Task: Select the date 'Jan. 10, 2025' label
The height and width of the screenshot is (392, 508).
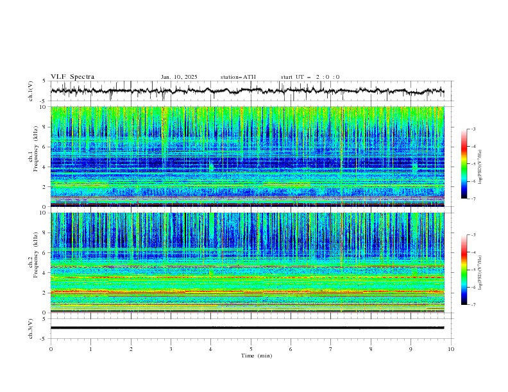Action: click(x=179, y=77)
